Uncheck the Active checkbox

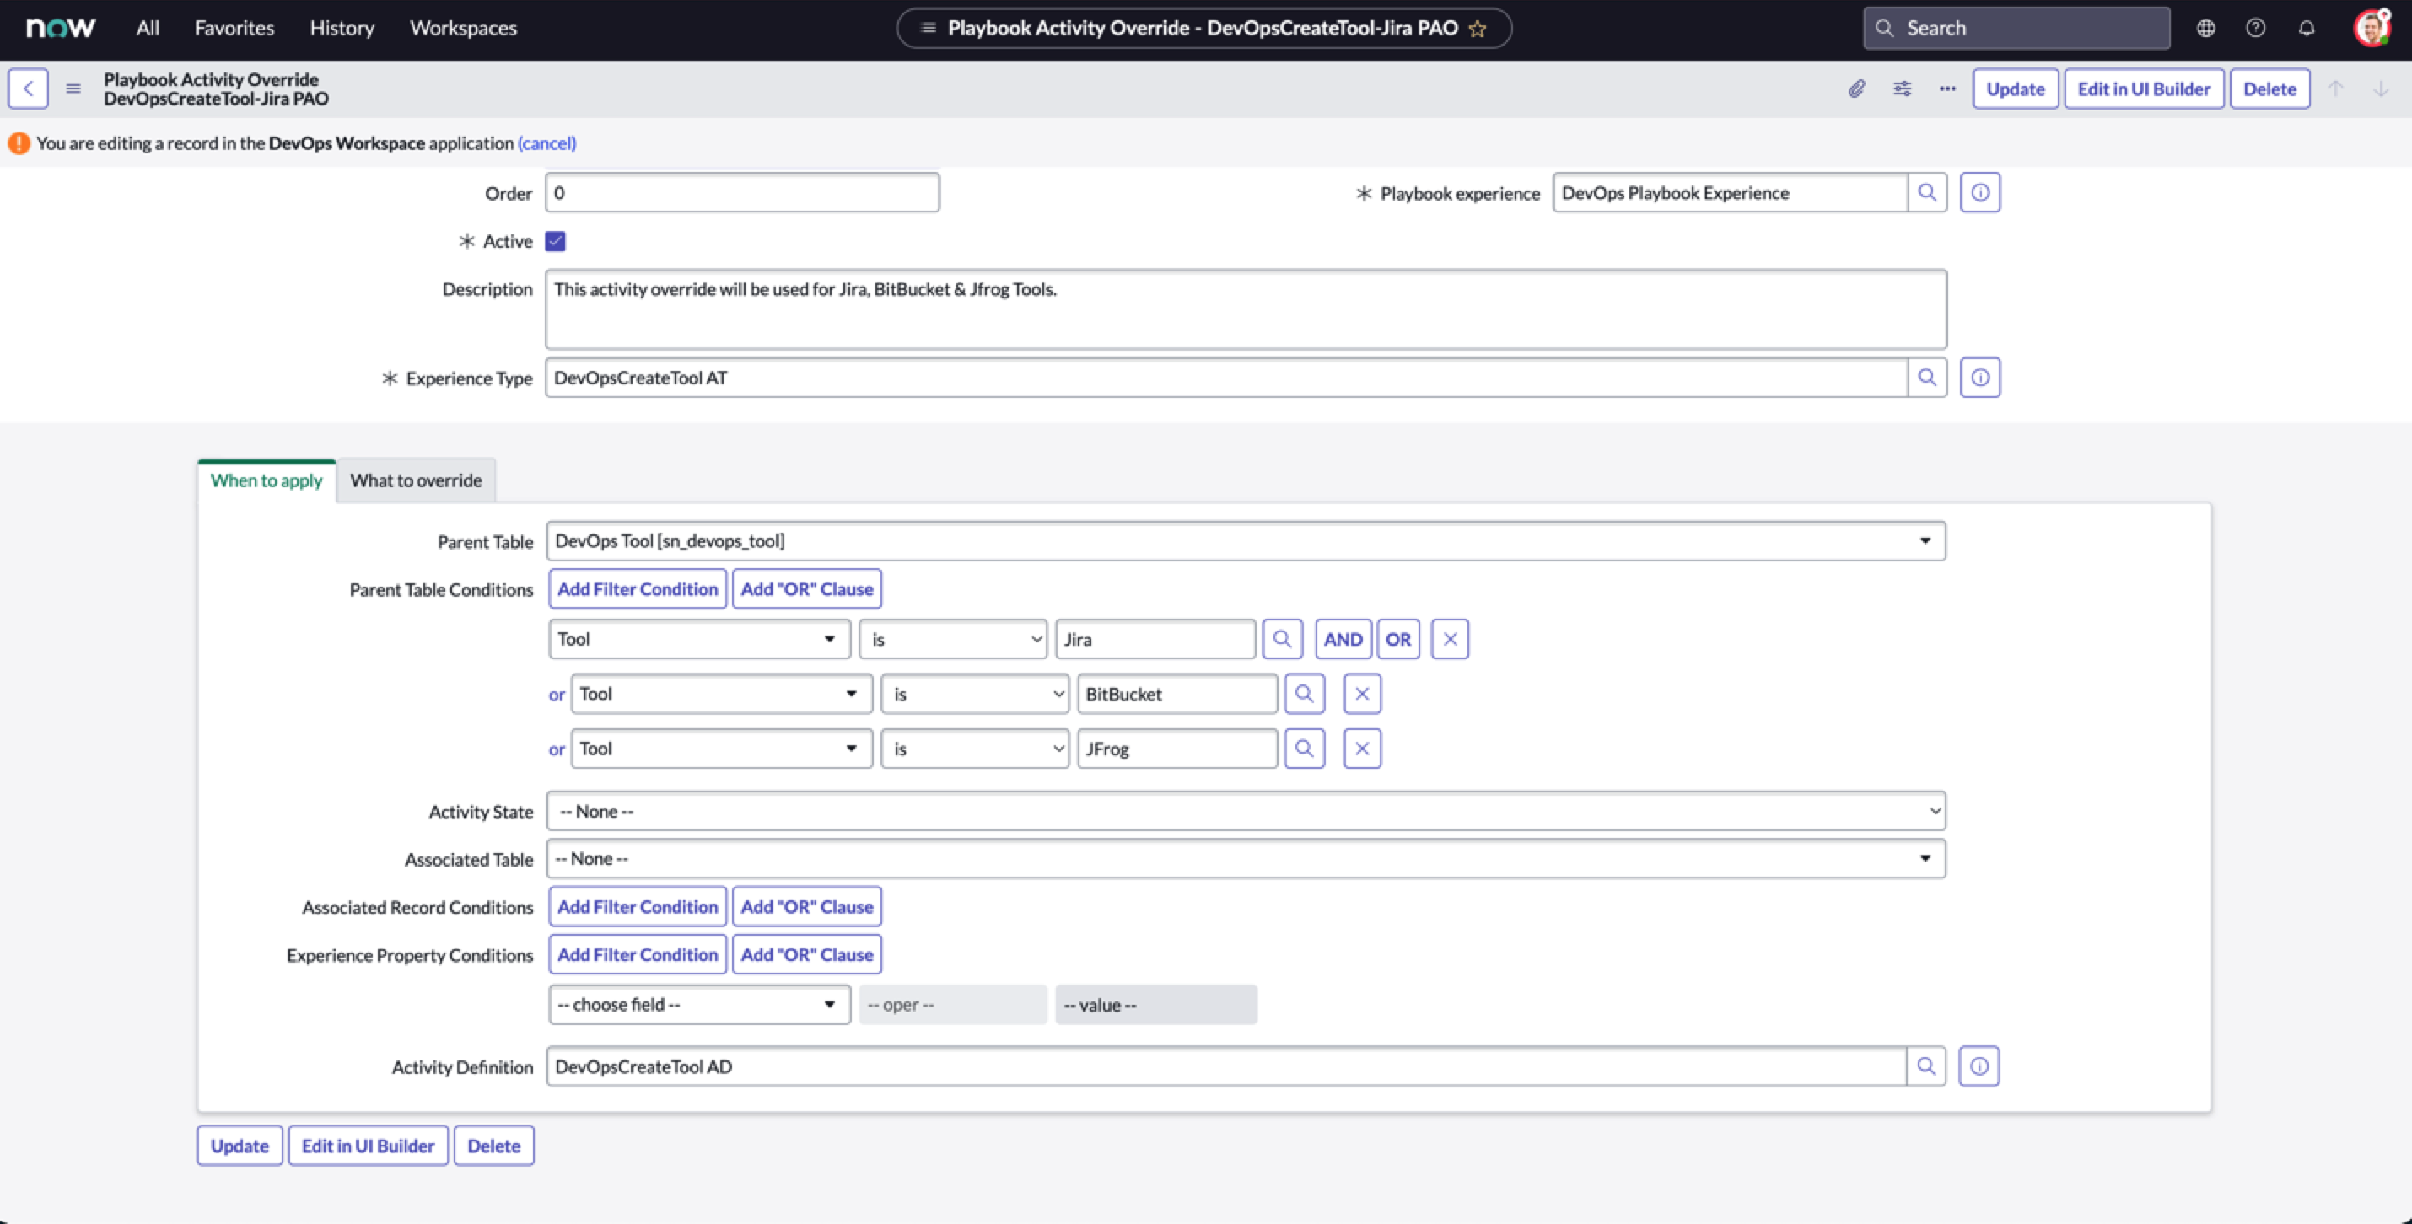555,241
